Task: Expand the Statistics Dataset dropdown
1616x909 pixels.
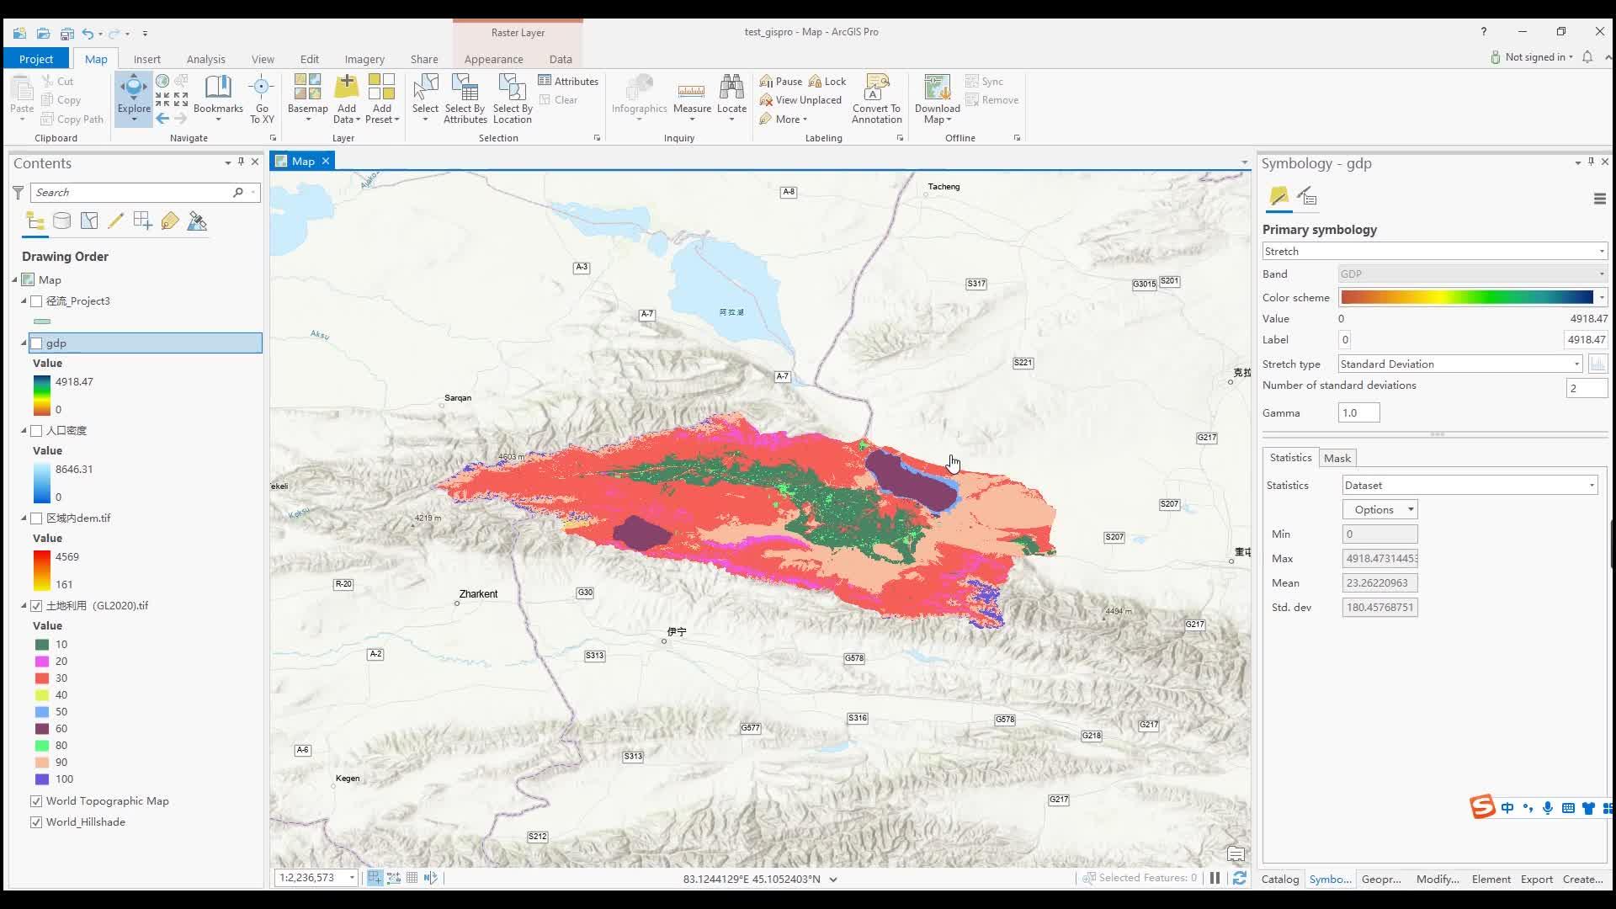Action: click(x=1469, y=486)
